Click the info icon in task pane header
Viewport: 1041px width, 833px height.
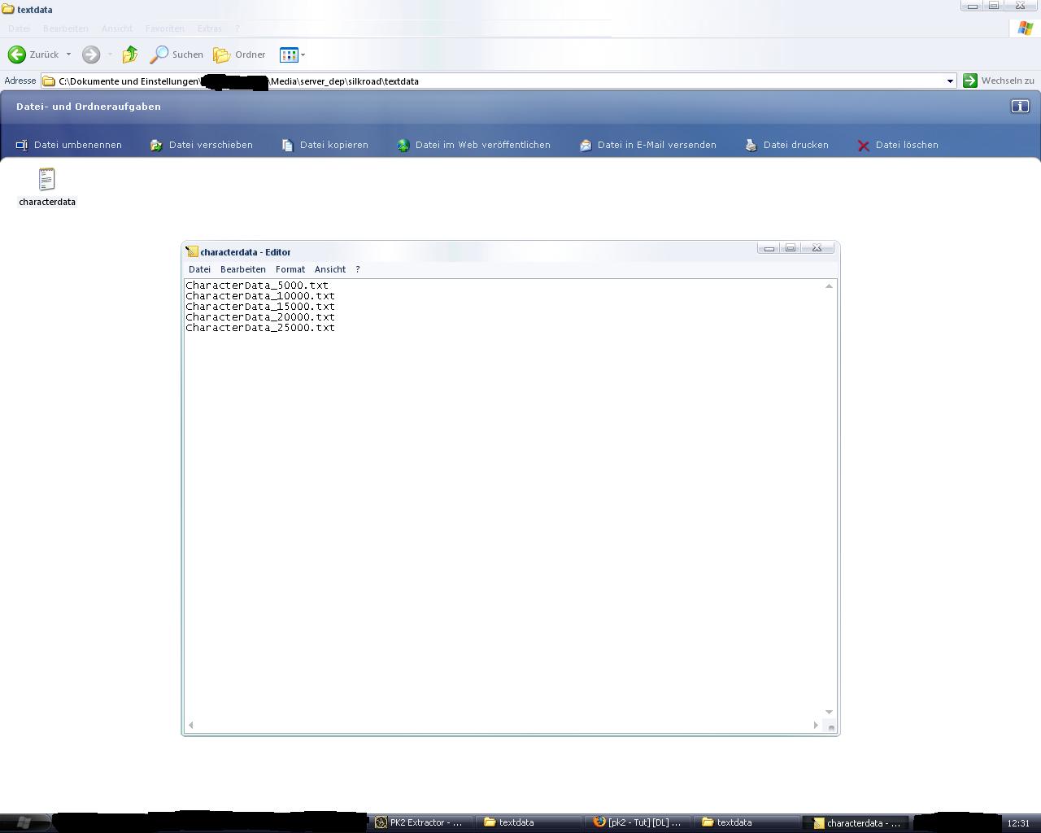tap(1020, 107)
